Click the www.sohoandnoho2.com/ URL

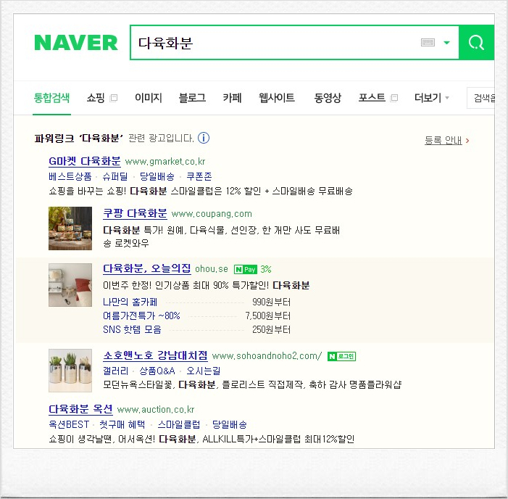click(267, 356)
